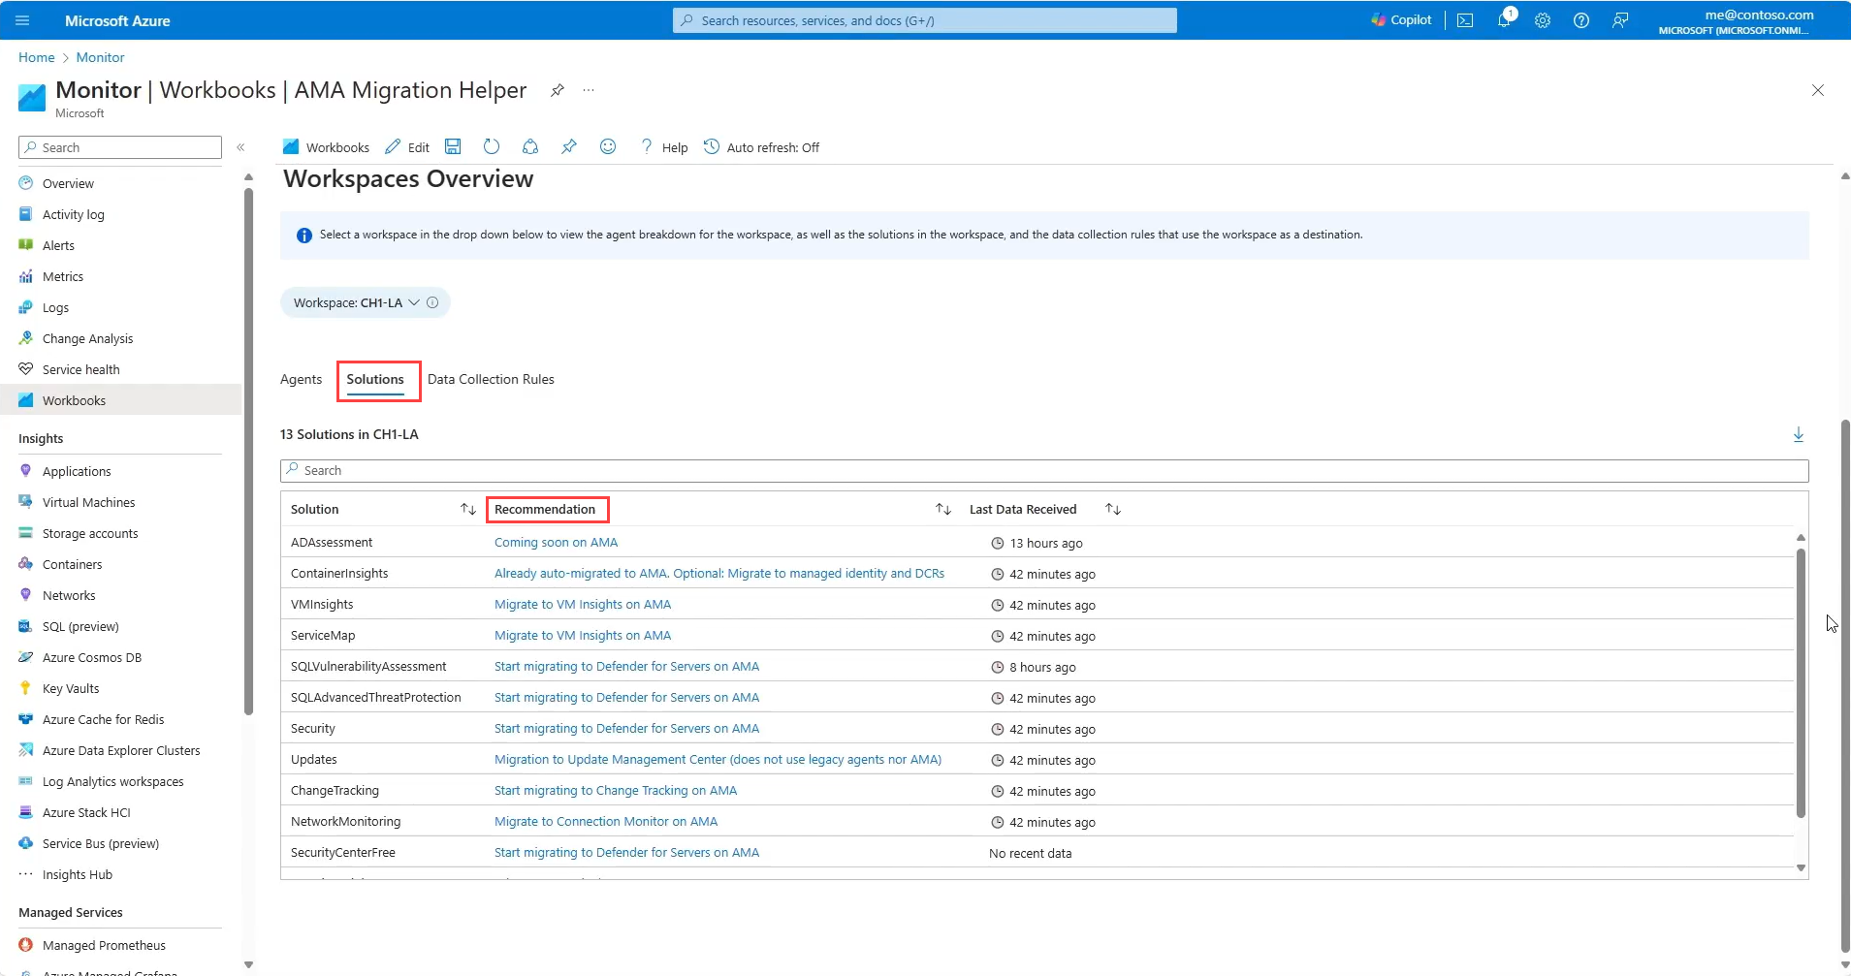Open the Auto refresh: Off menu
Viewport: 1851px width, 976px height.
click(762, 147)
